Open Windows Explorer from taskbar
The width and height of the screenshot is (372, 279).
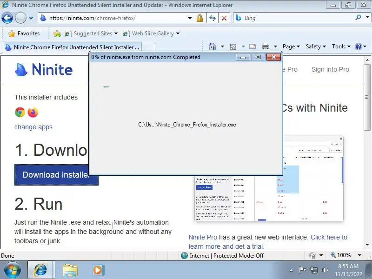pos(70,270)
